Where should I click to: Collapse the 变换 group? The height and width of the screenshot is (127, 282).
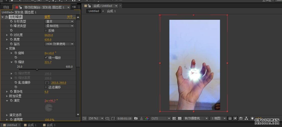[7, 49]
